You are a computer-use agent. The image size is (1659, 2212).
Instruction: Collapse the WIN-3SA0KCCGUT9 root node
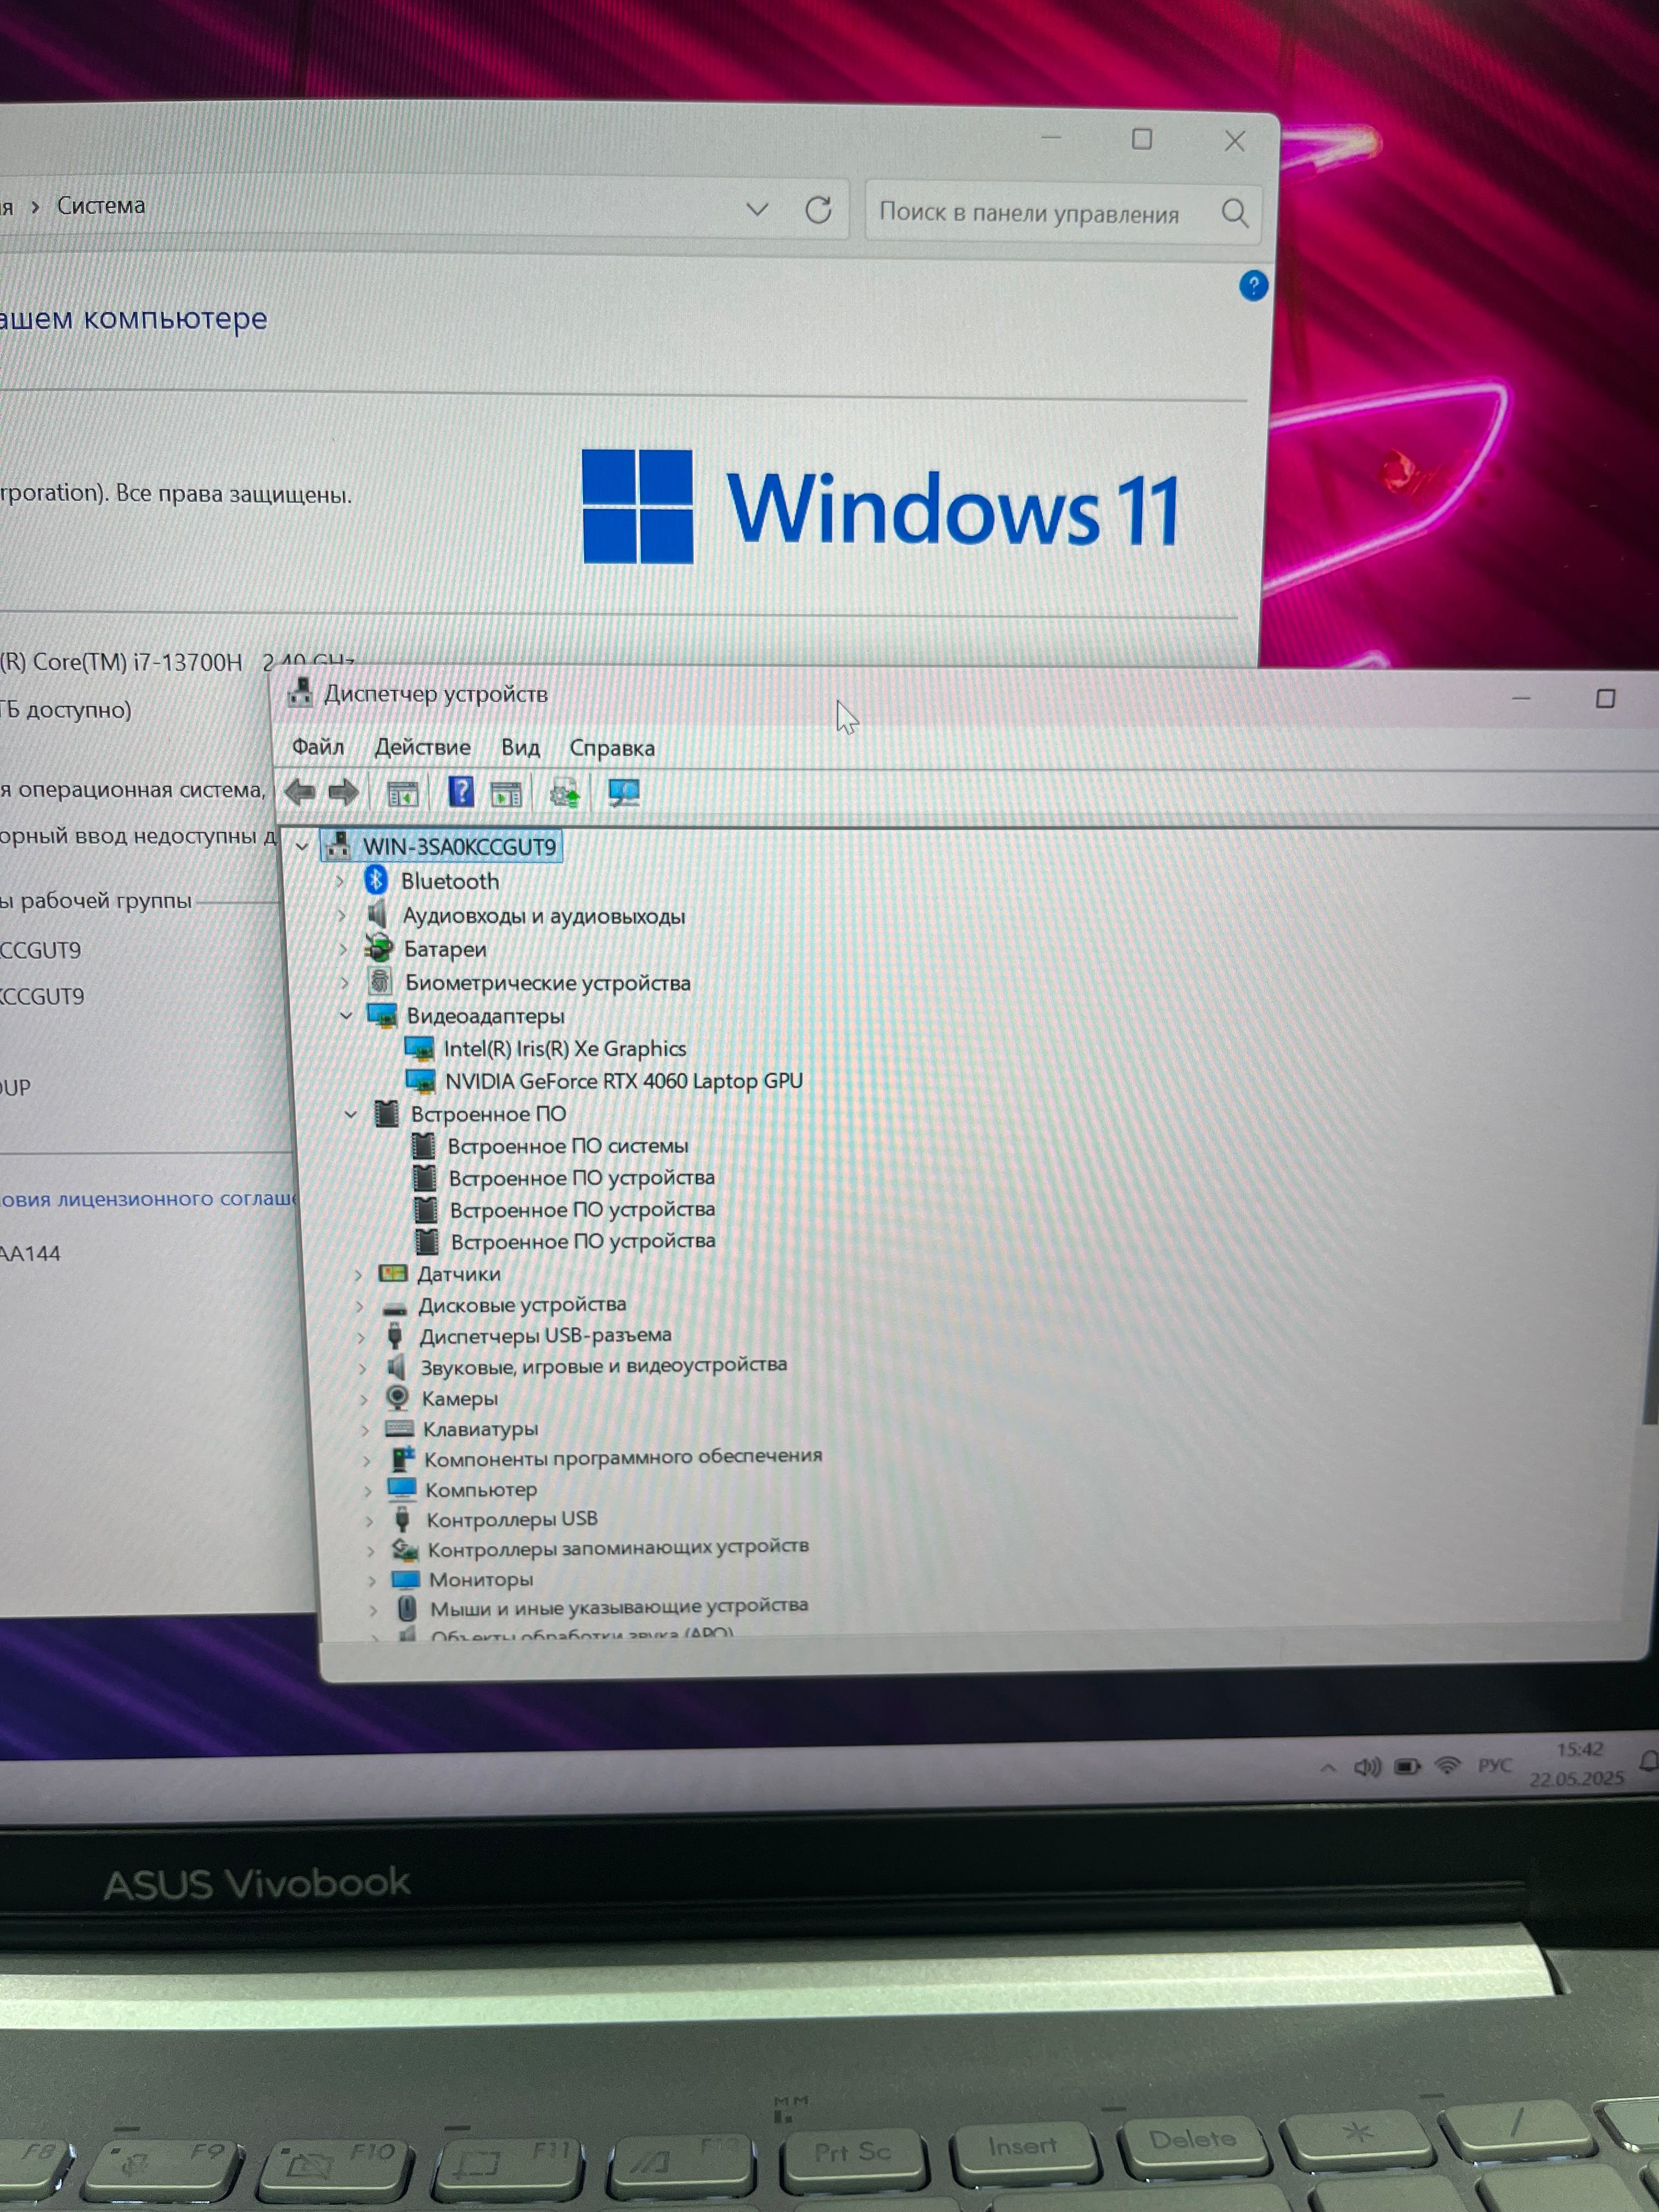coord(302,846)
